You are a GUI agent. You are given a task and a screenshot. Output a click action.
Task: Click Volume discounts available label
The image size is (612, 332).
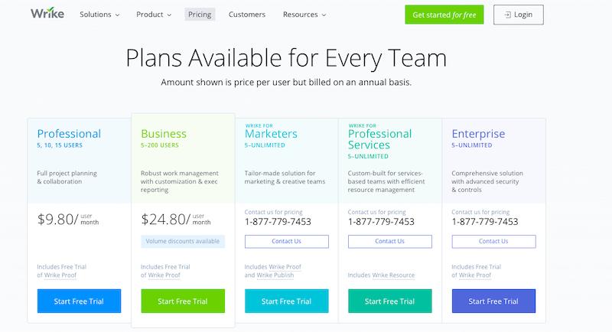tap(183, 242)
